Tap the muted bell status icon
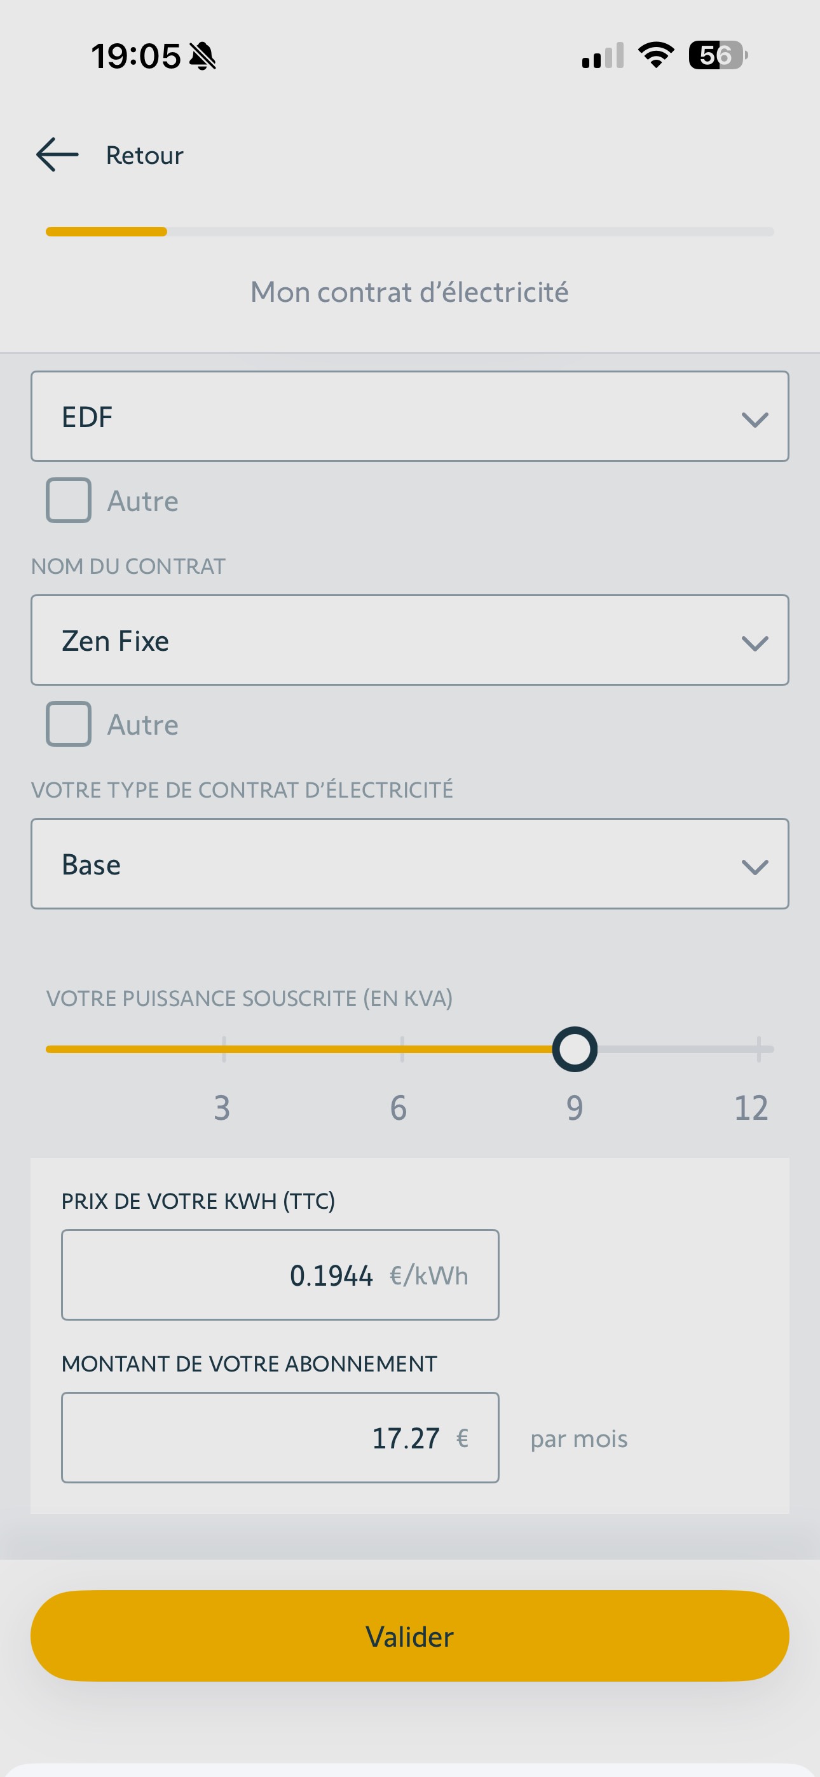 tap(202, 56)
